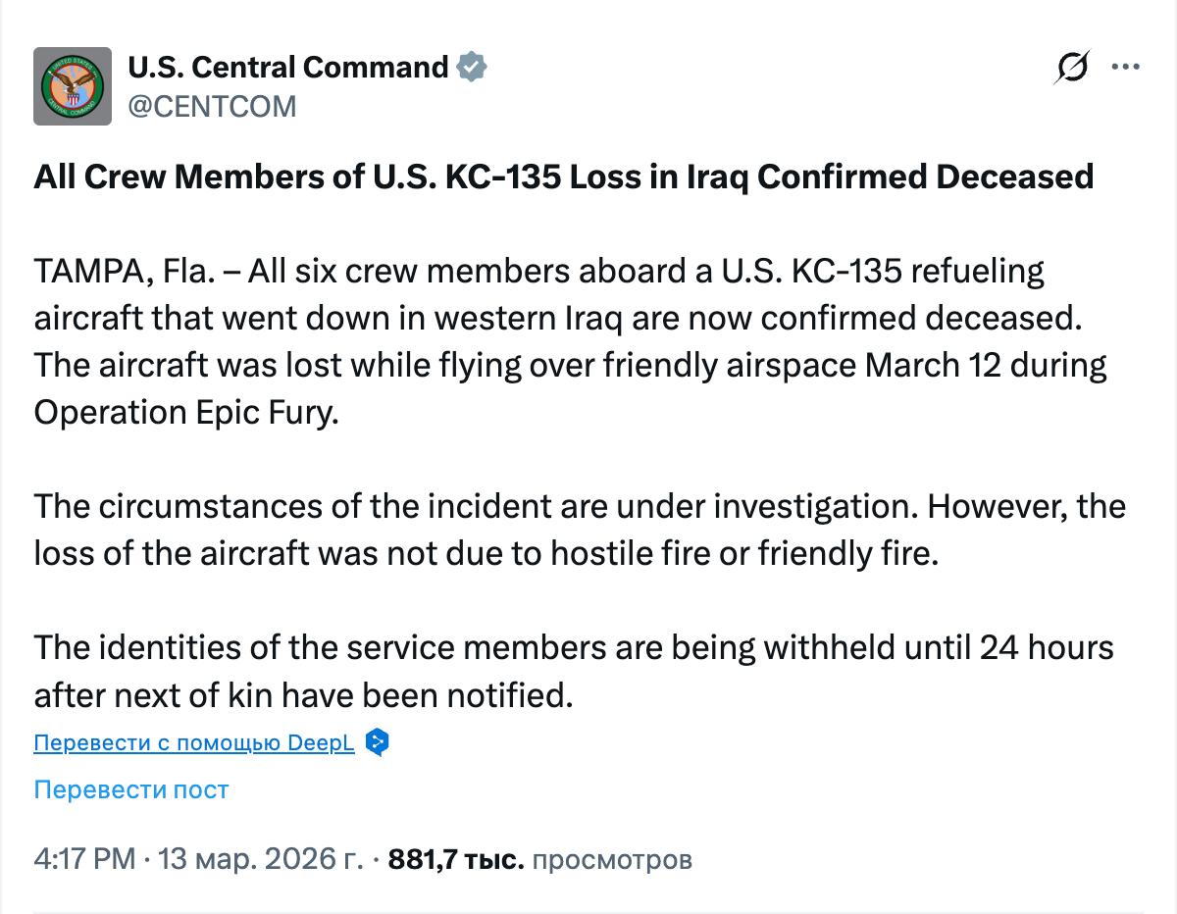Open the three-dot more options menu
This screenshot has height=914, width=1177.
point(1124,67)
